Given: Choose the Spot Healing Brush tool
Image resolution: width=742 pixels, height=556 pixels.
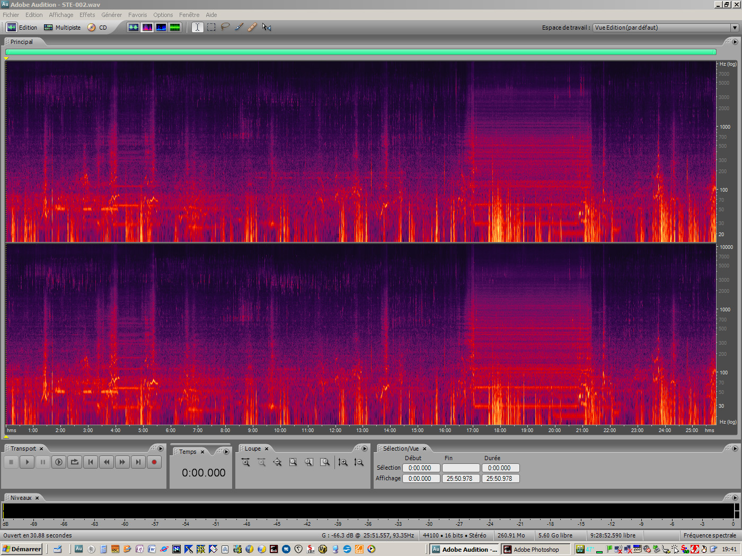Looking at the screenshot, I should click(x=252, y=27).
